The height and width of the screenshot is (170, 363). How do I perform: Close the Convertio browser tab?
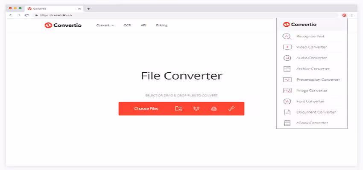pos(79,9)
